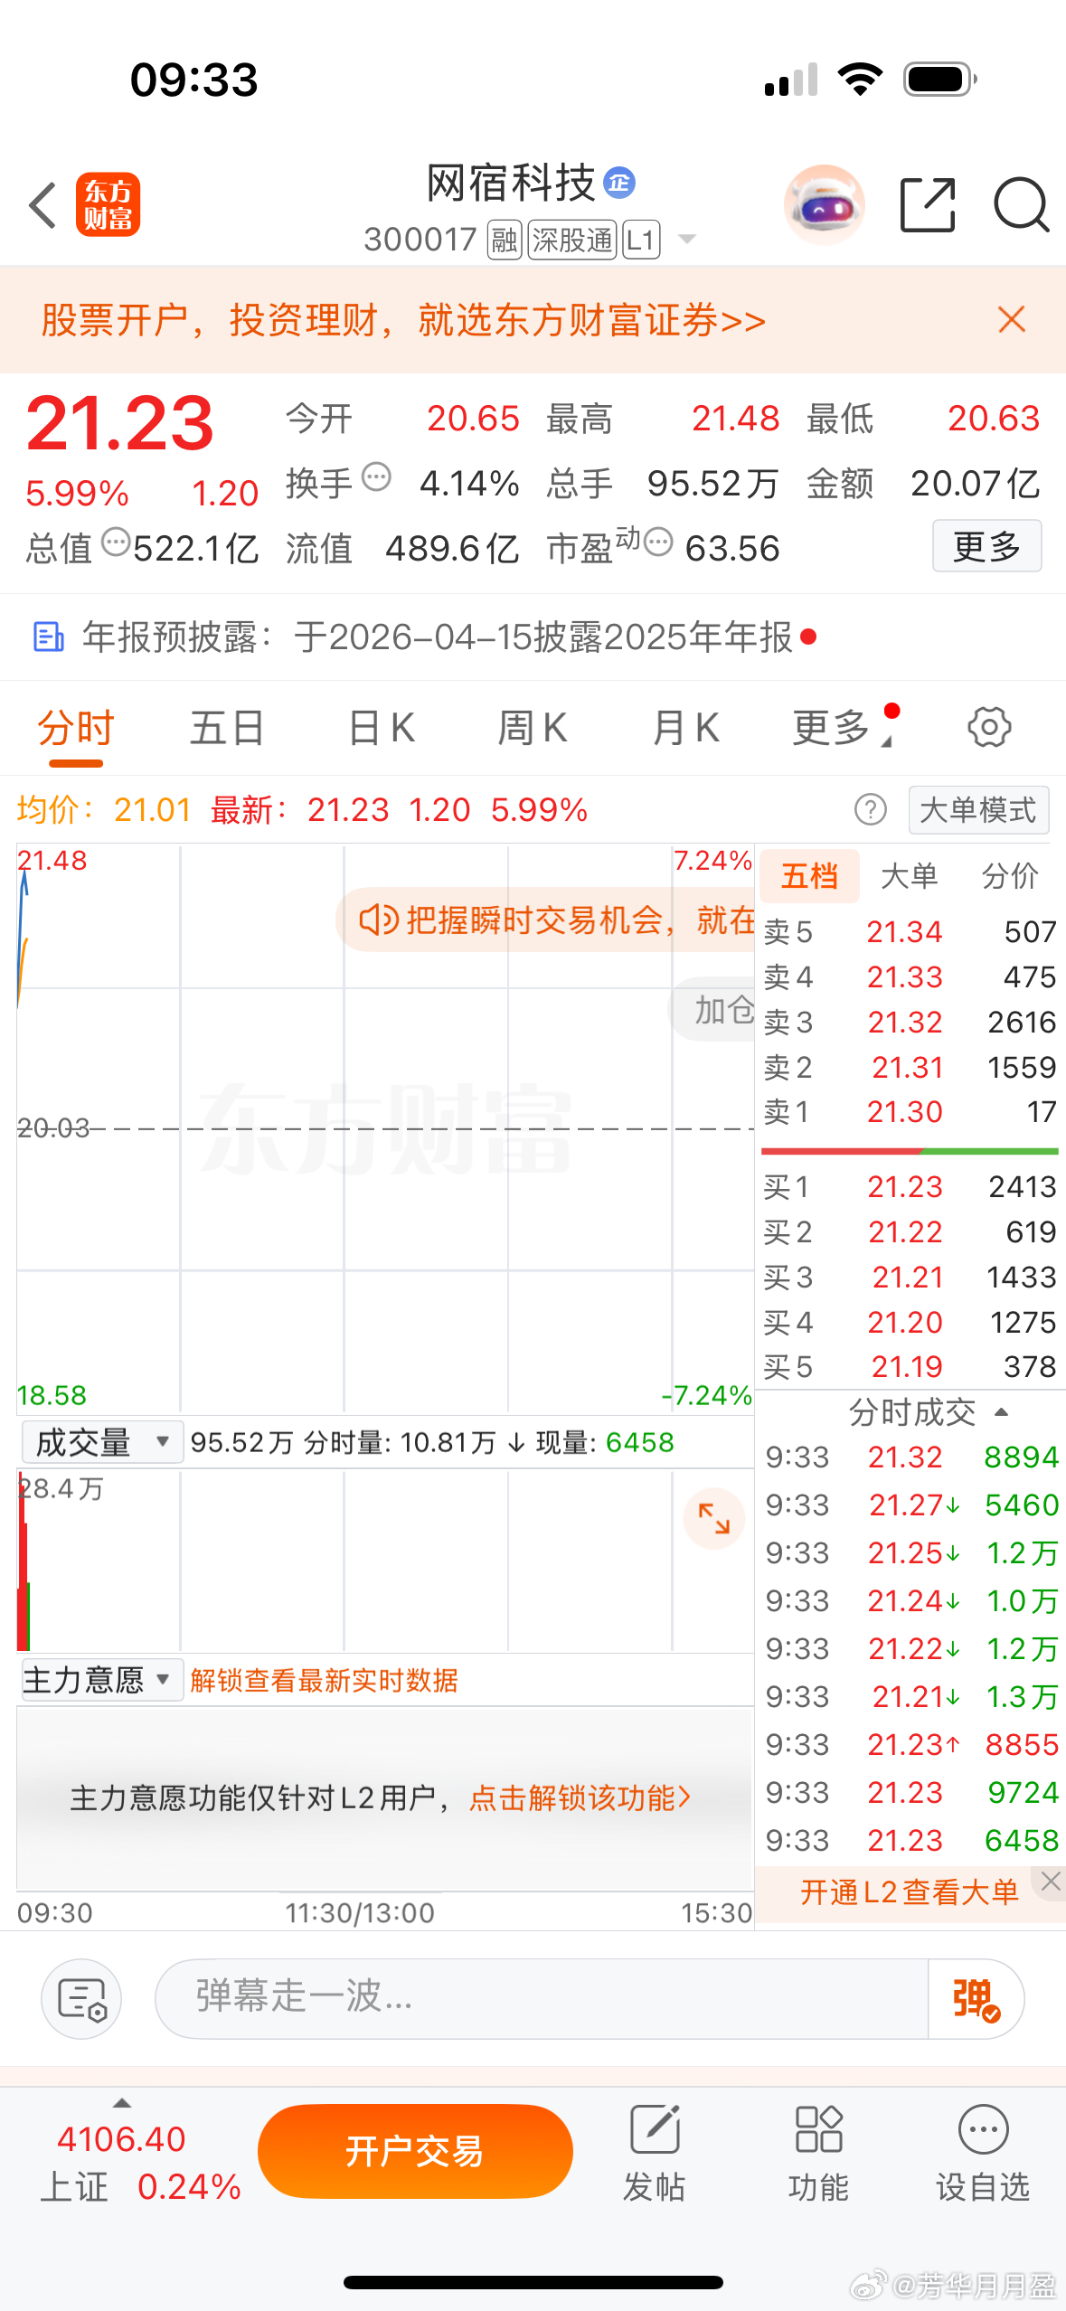Collapse the 分时成交 list arrow
The image size is (1066, 2311).
1001,1412
